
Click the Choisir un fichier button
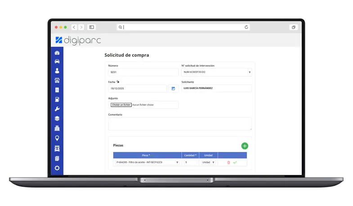[121, 105]
